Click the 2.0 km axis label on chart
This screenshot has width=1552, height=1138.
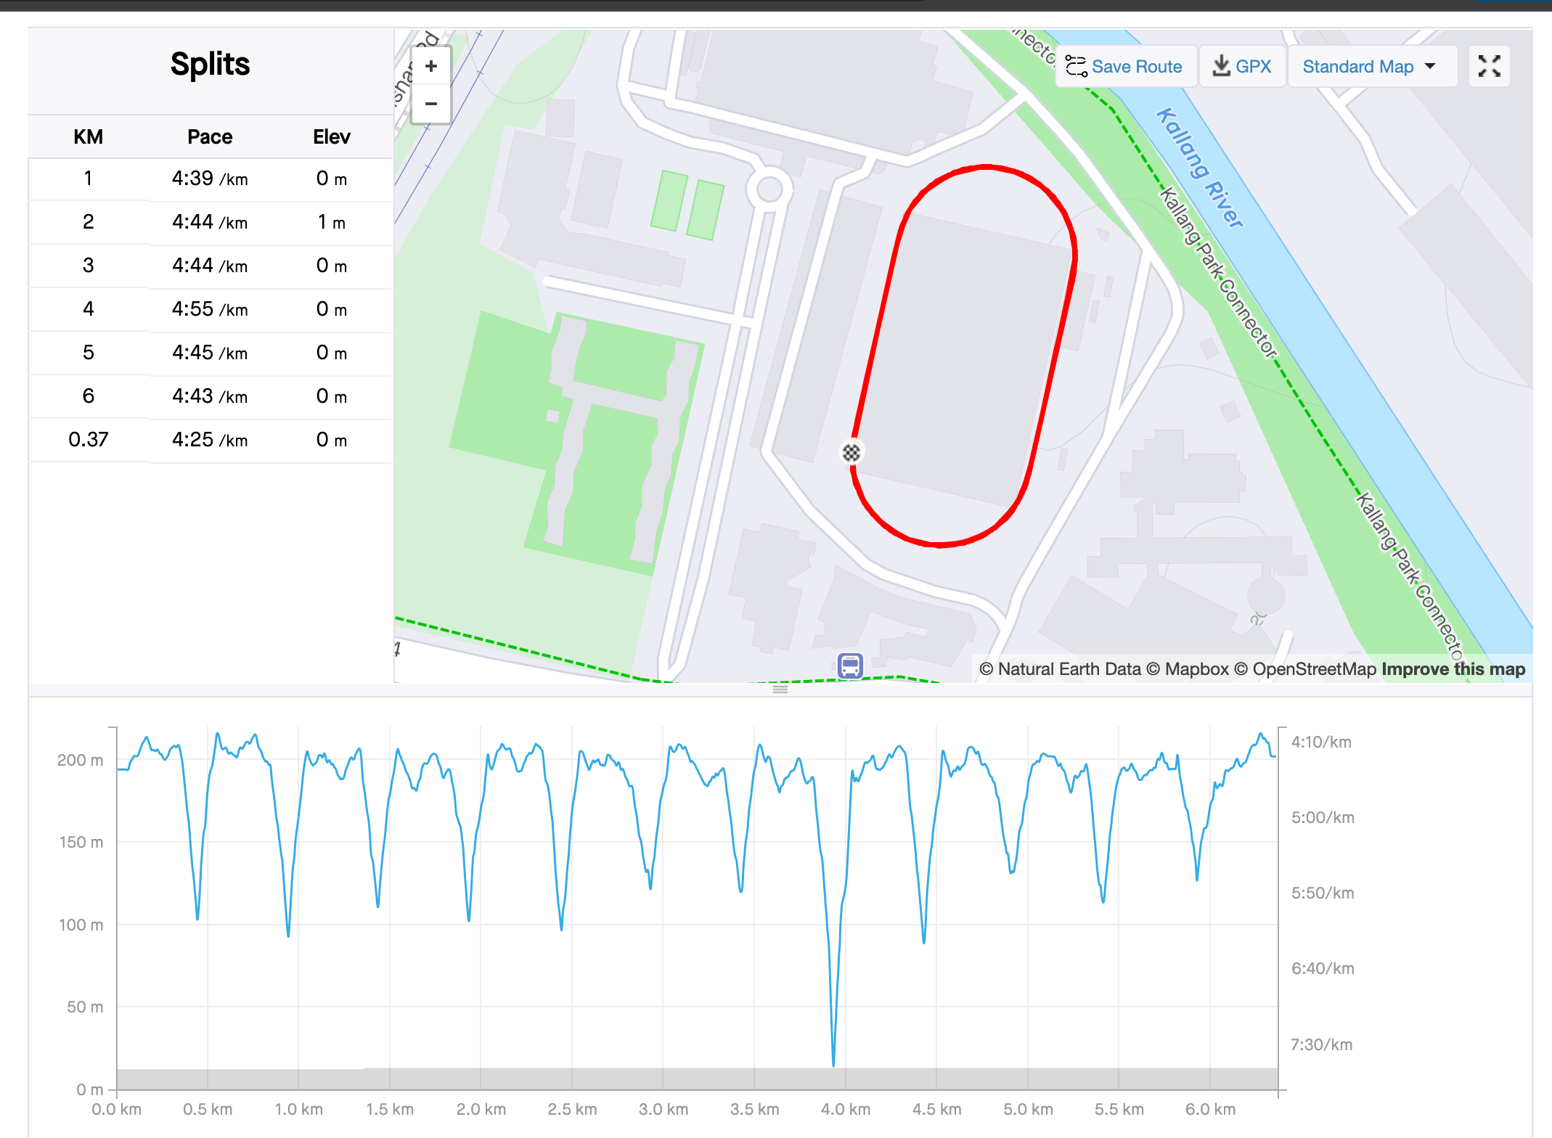[x=481, y=1109]
